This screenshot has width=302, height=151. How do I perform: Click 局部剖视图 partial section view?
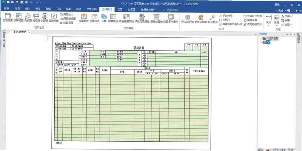(x=68, y=18)
